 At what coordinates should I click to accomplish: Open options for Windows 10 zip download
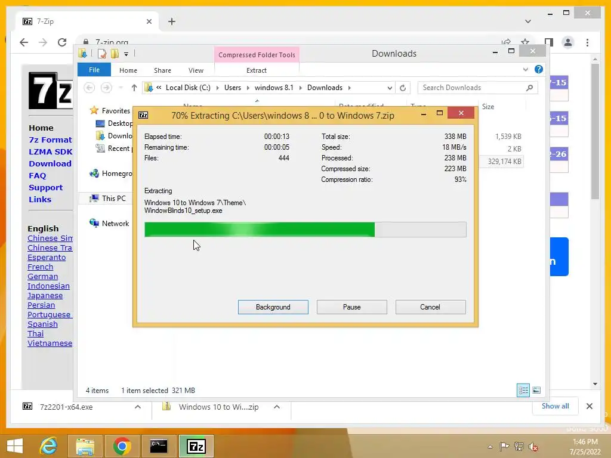point(277,407)
